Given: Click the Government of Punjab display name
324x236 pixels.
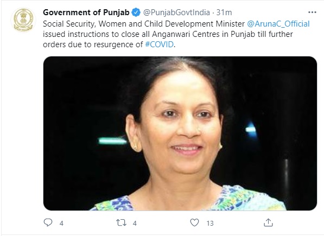Looking at the screenshot, I should point(86,12).
